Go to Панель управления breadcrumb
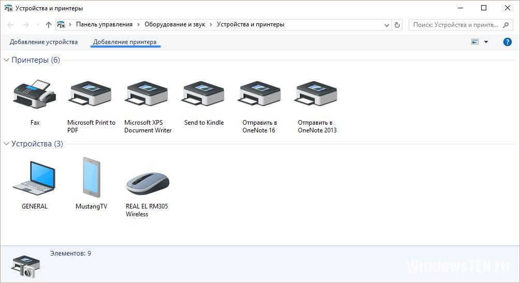The width and height of the screenshot is (520, 283). (x=104, y=24)
